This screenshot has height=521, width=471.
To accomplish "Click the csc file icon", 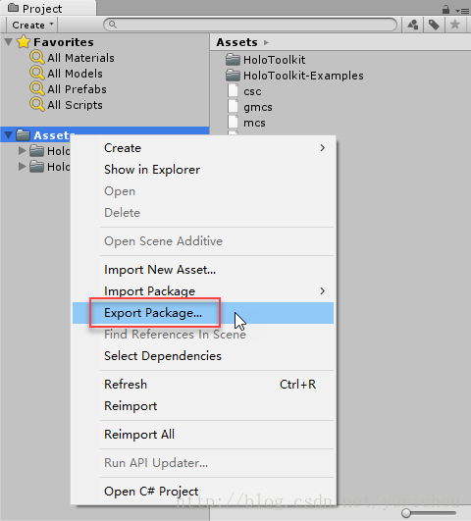I will coord(233,91).
